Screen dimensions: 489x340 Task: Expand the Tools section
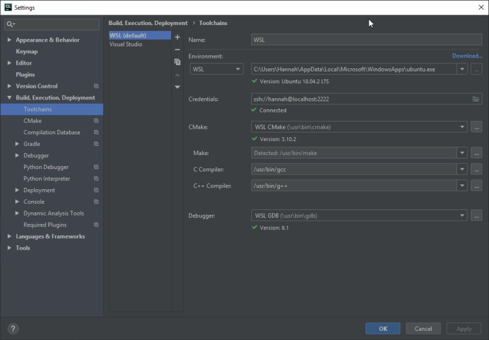[x=9, y=248]
